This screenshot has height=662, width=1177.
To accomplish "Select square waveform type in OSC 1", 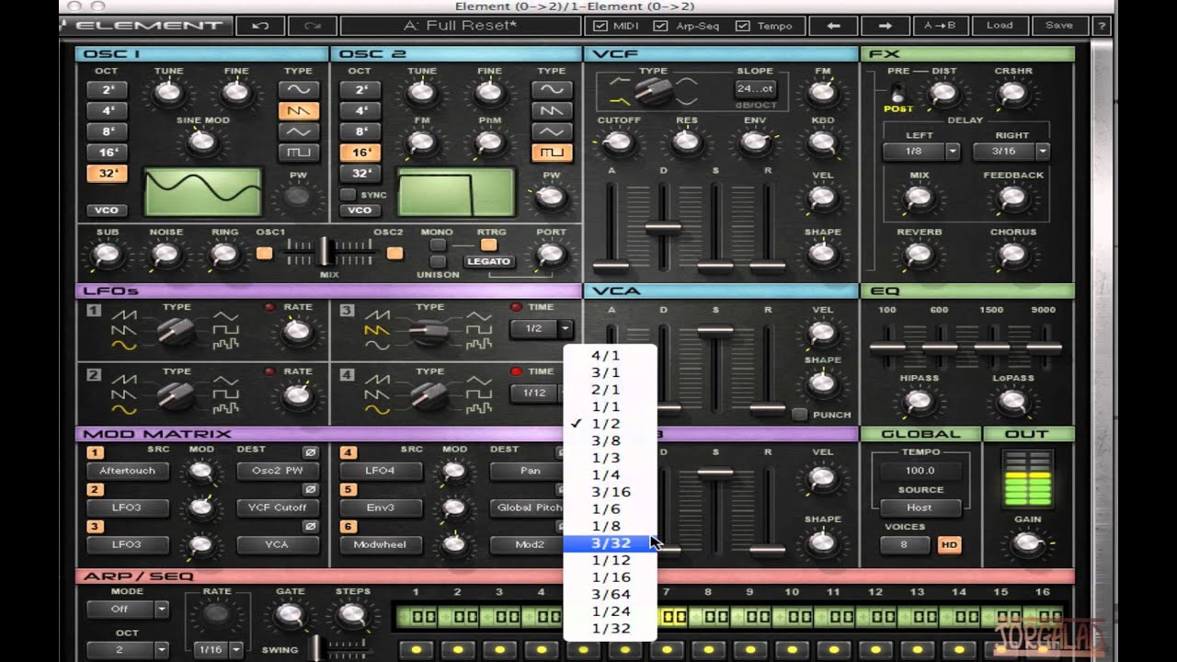I will tap(298, 152).
